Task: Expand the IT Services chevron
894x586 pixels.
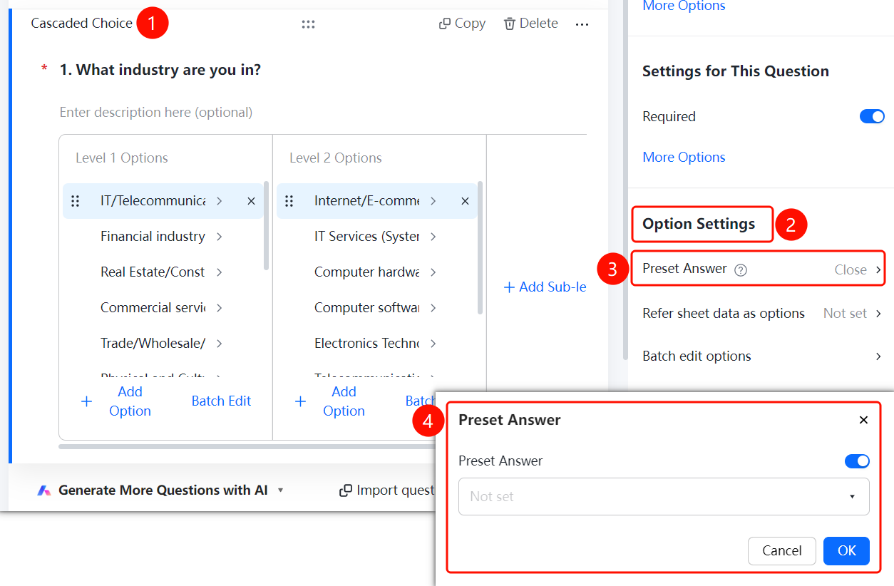Action: pos(433,237)
